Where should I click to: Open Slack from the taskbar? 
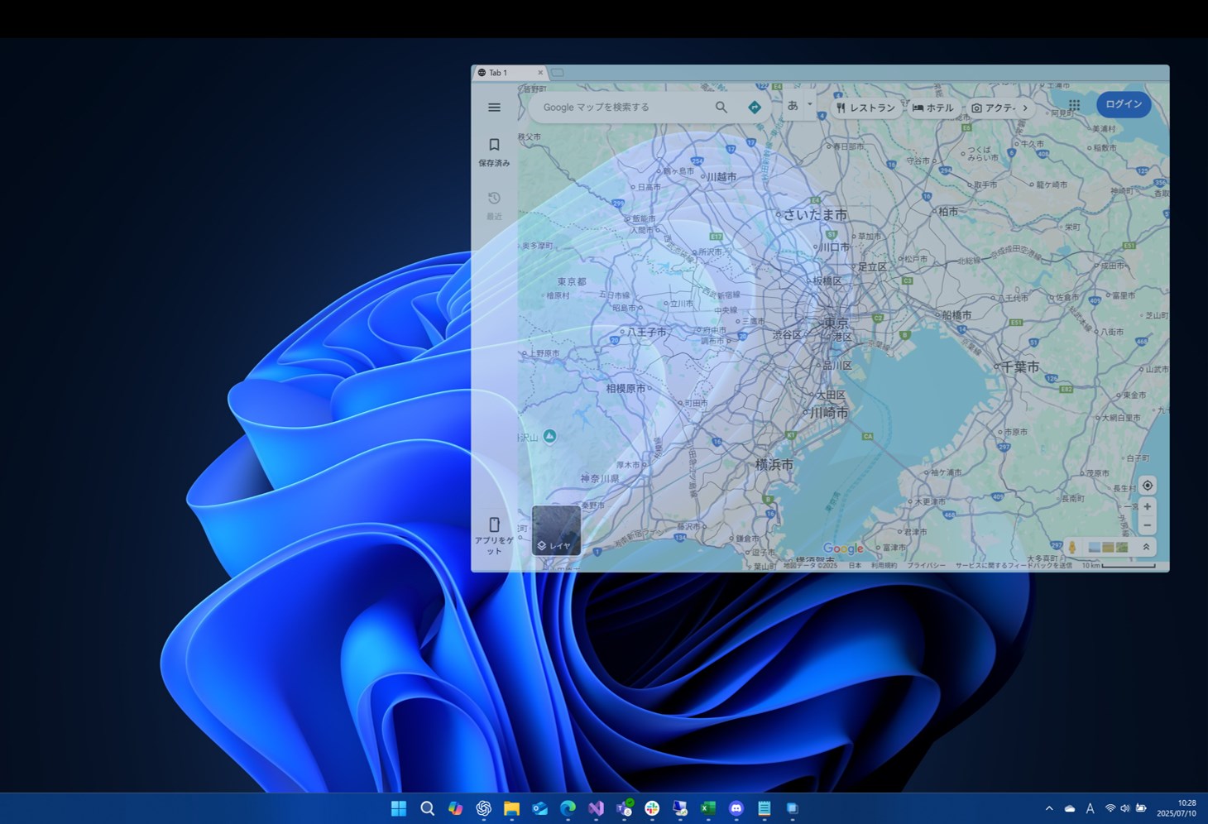pos(652,808)
